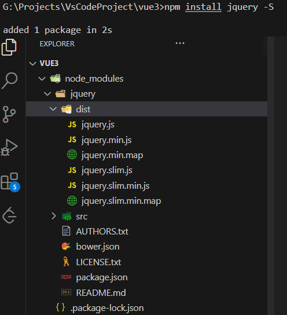Click bower bird icon beside bower.json
This screenshot has width=287, height=315.
pyautogui.click(x=66, y=246)
